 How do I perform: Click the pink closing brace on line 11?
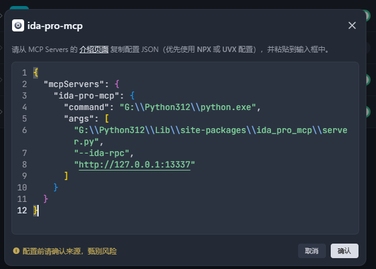46,199
